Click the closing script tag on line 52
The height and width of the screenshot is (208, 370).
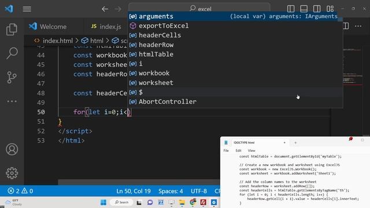[75, 131]
